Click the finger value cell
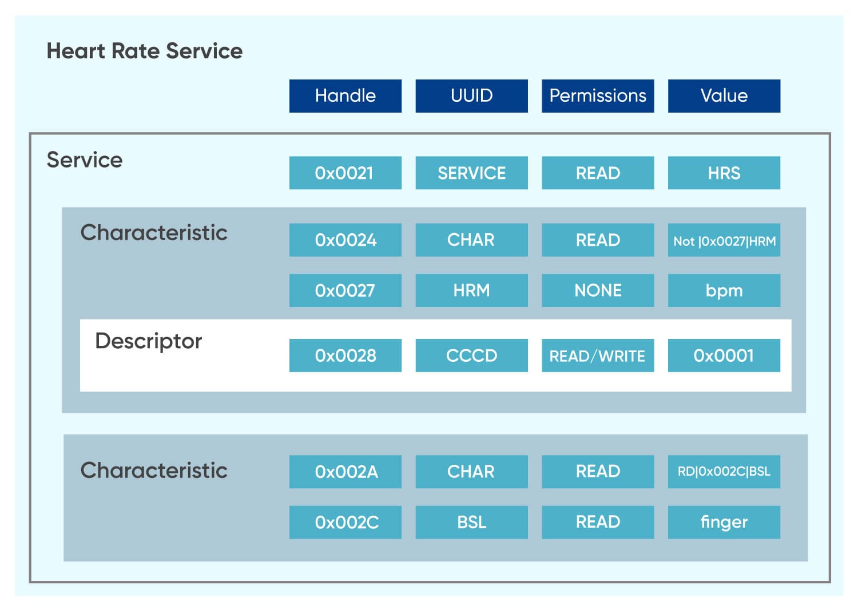Viewport: 858px width, 610px height. pos(724,522)
